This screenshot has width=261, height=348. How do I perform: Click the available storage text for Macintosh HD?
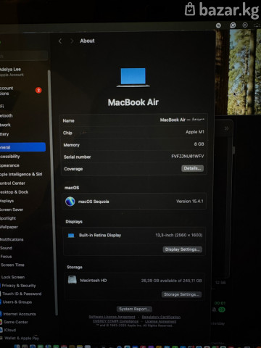[171, 281]
